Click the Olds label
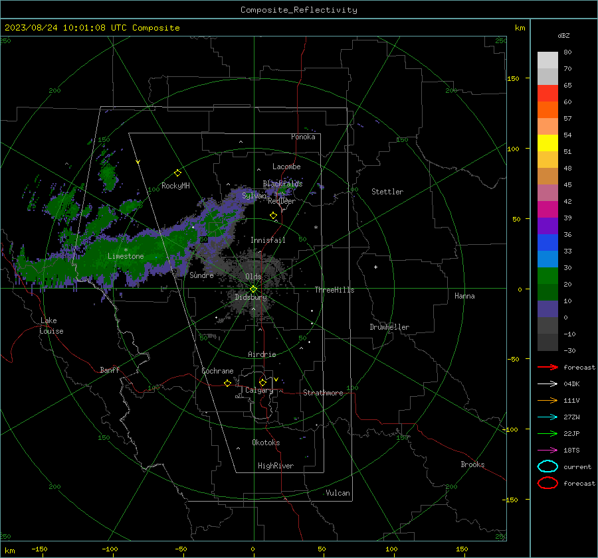This screenshot has height=558, width=598. coord(253,276)
